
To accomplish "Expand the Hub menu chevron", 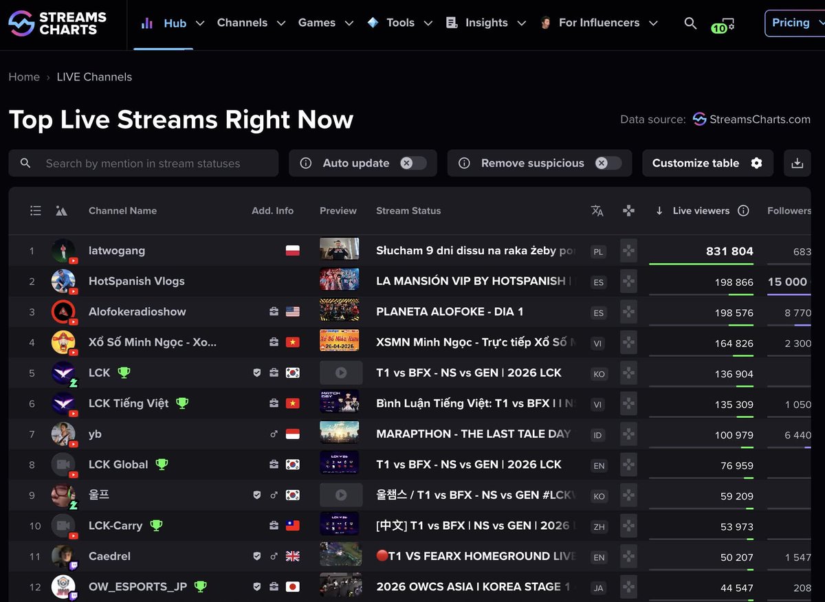I will [x=200, y=23].
